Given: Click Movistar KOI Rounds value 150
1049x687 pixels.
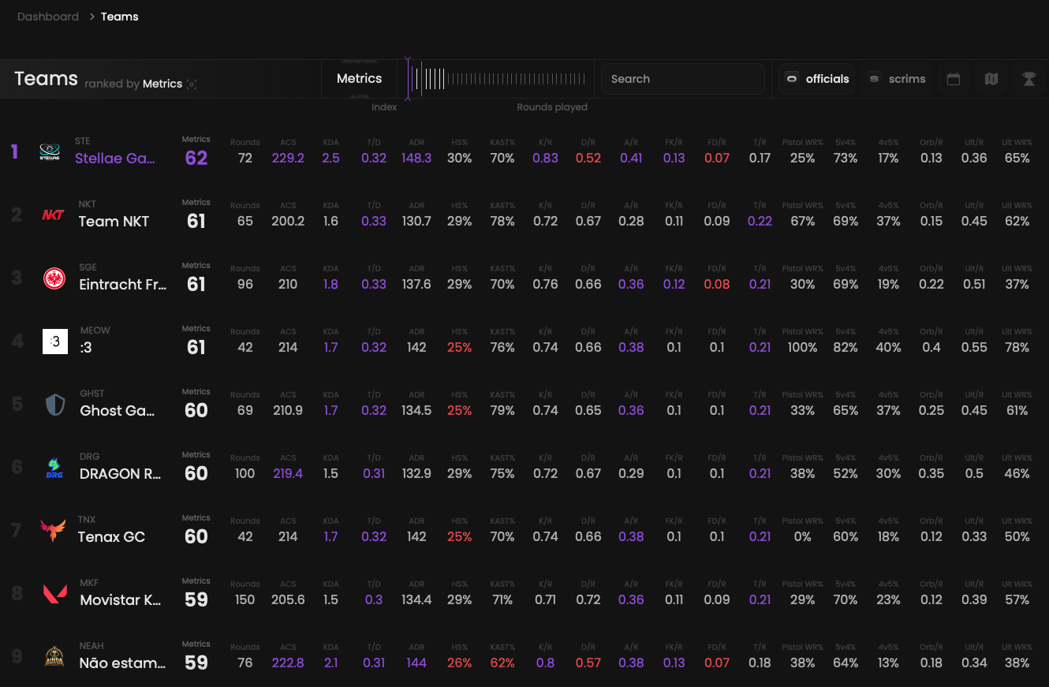Looking at the screenshot, I should tap(245, 599).
